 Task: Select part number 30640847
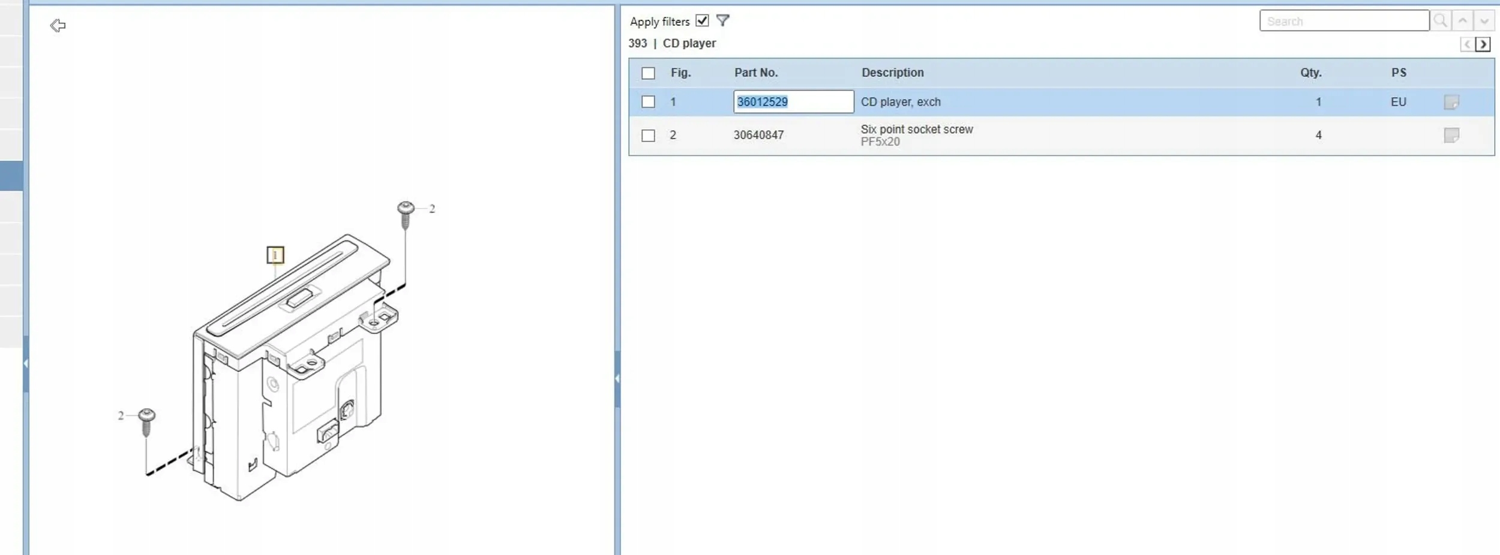coord(758,135)
